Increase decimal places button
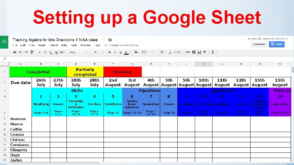The width and height of the screenshot is (294, 165). (x=56, y=52)
